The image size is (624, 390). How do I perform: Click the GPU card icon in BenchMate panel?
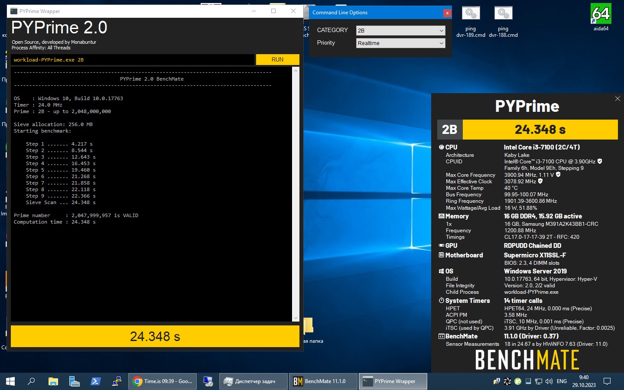[441, 245]
